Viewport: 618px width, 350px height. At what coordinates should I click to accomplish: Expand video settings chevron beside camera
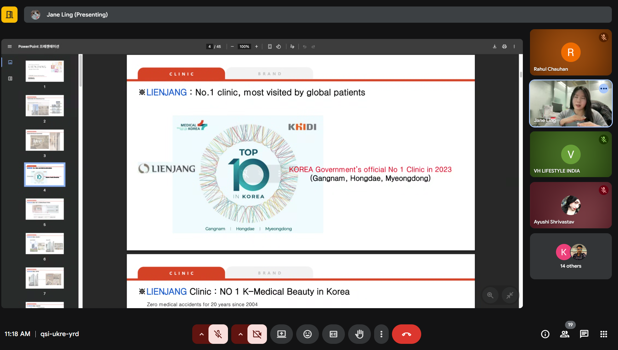pos(240,334)
